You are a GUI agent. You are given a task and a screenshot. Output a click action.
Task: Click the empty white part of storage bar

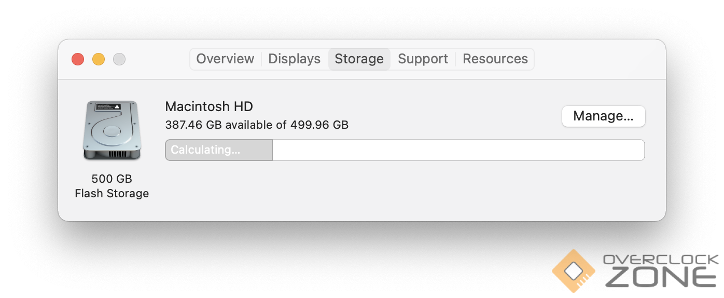click(458, 150)
